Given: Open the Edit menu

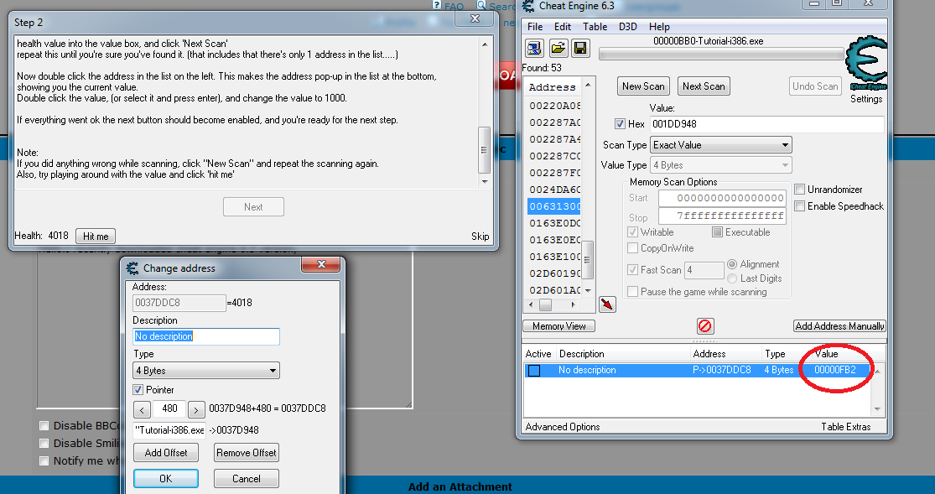Looking at the screenshot, I should click(563, 27).
